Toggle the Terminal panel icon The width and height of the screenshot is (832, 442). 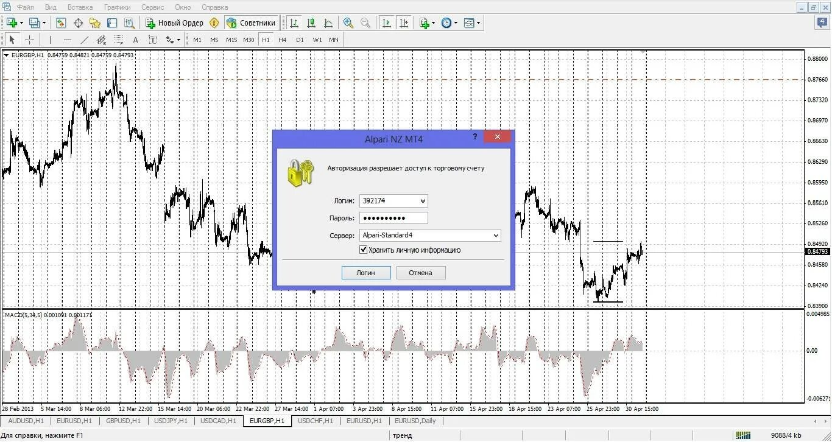pyautogui.click(x=112, y=23)
